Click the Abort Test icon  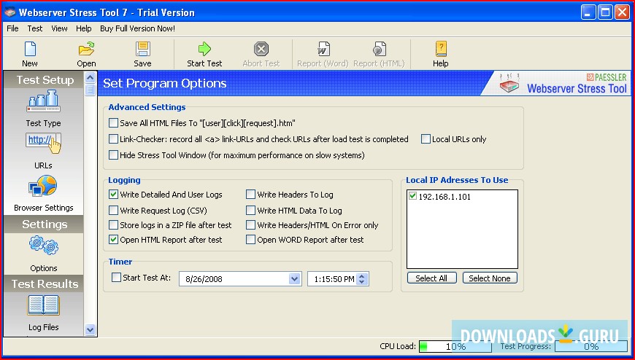coord(261,50)
